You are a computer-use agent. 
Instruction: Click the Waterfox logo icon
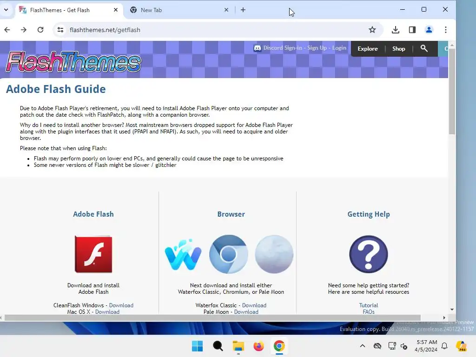pyautogui.click(x=183, y=254)
